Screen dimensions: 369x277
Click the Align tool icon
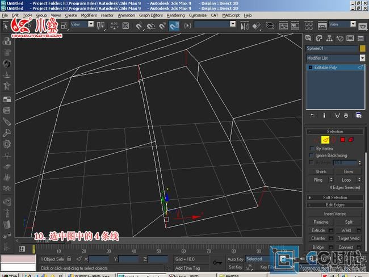(256, 26)
